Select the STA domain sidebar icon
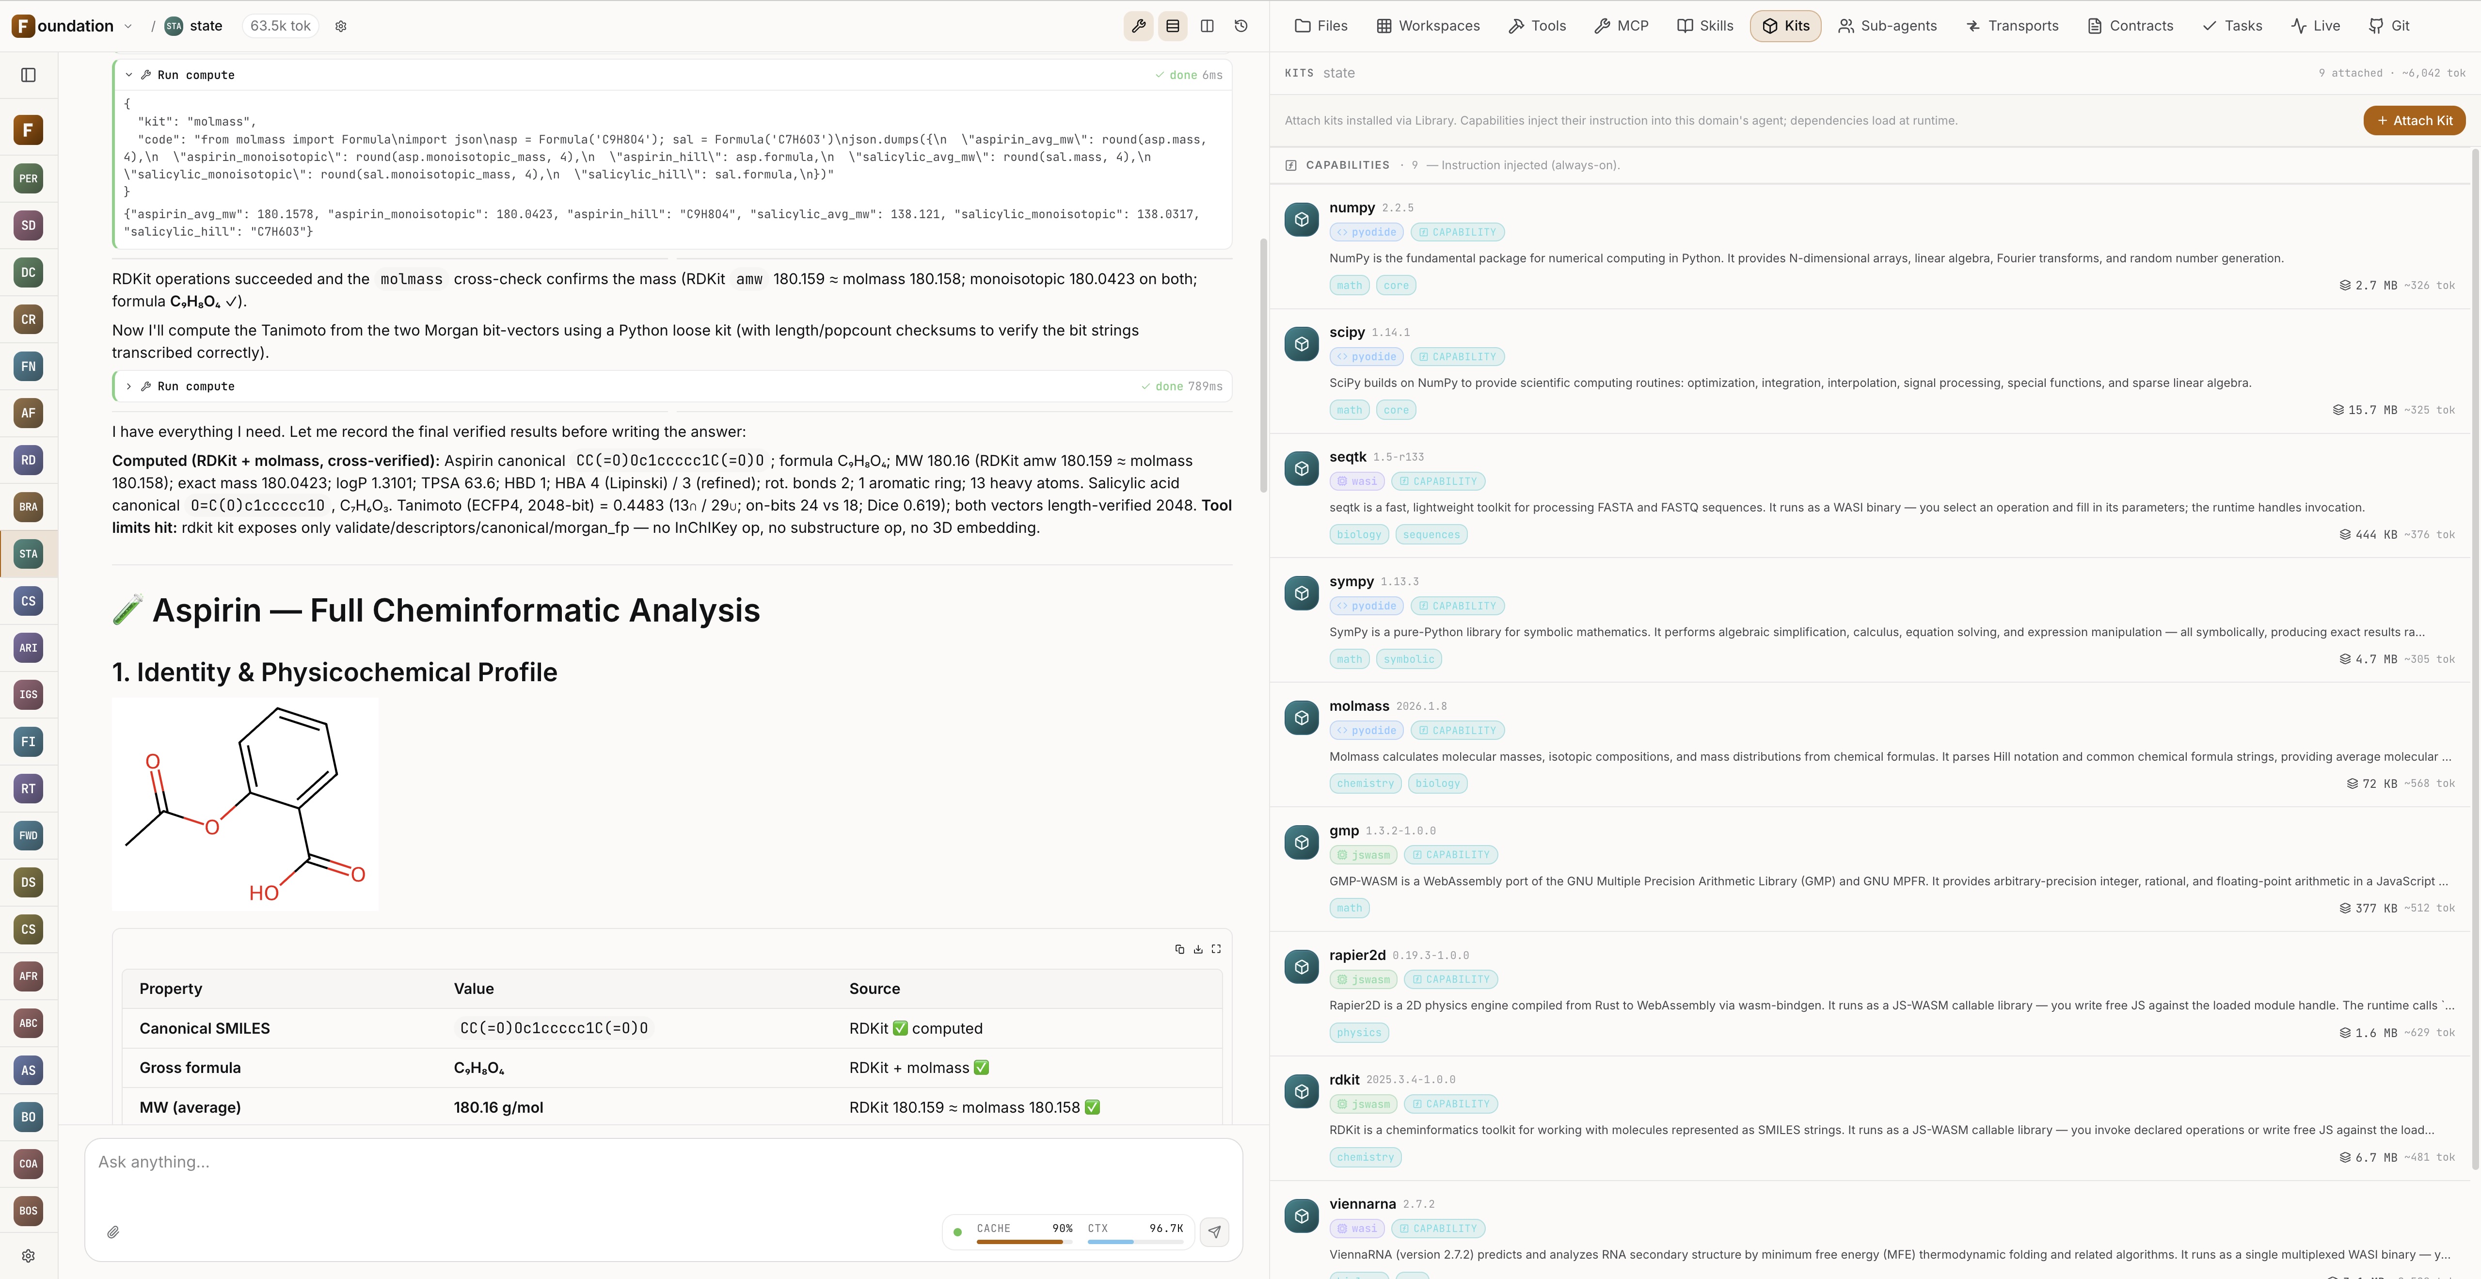Image resolution: width=2481 pixels, height=1279 pixels. point(29,554)
